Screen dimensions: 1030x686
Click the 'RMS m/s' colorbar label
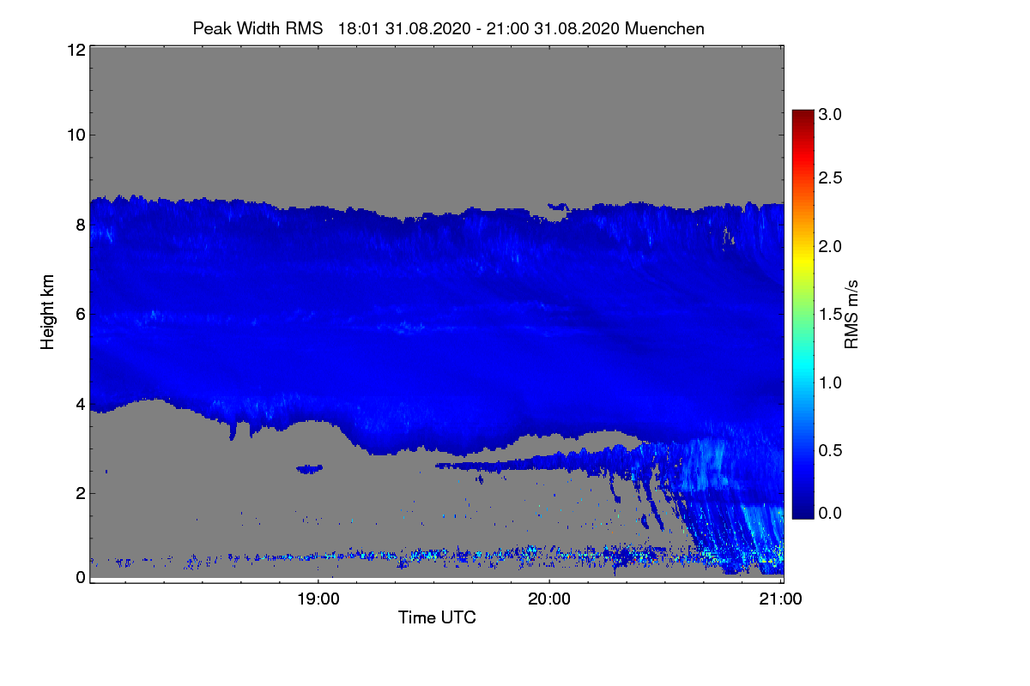(x=851, y=313)
